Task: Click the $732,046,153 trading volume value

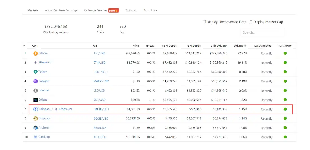Action: (x=56, y=26)
